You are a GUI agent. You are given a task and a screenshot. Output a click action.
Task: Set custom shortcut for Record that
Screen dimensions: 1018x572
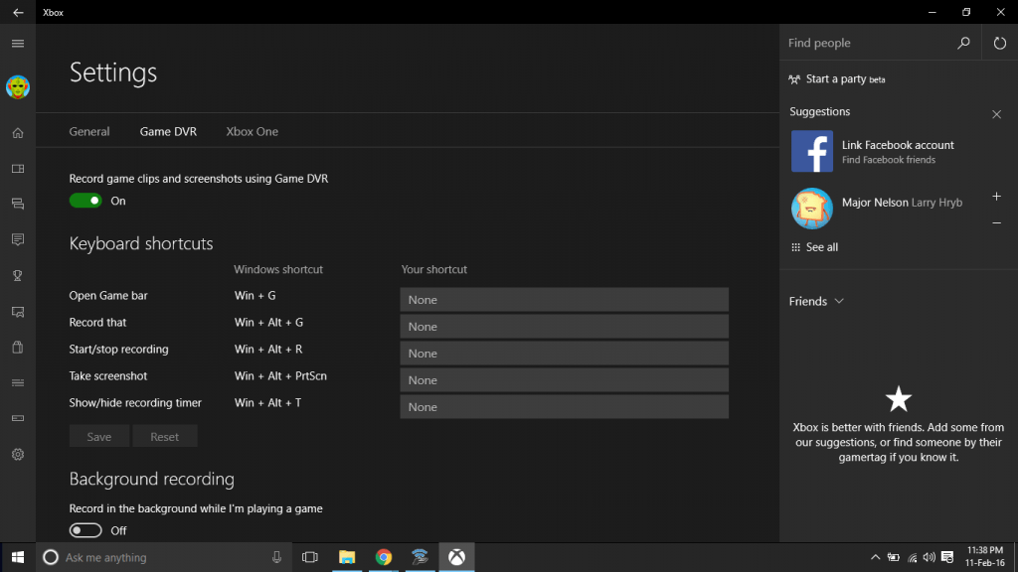point(565,327)
